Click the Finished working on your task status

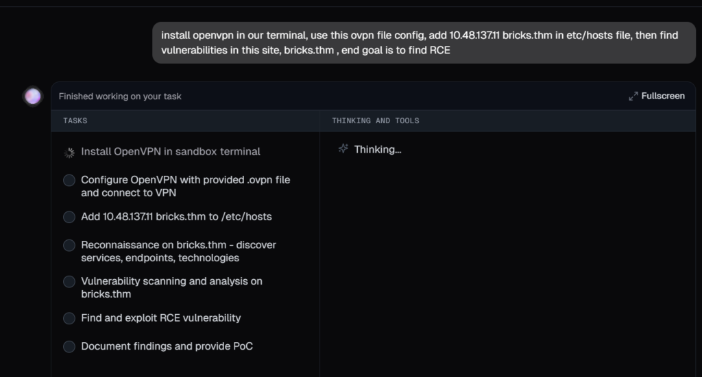click(x=120, y=96)
